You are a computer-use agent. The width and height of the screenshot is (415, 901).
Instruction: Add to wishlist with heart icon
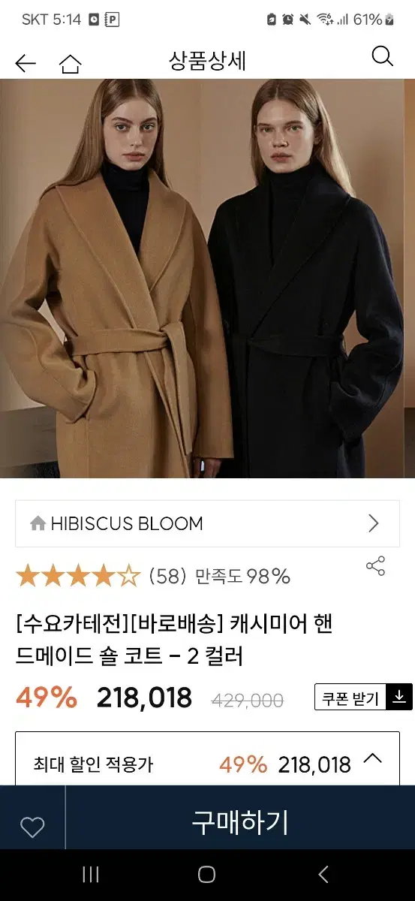click(32, 827)
